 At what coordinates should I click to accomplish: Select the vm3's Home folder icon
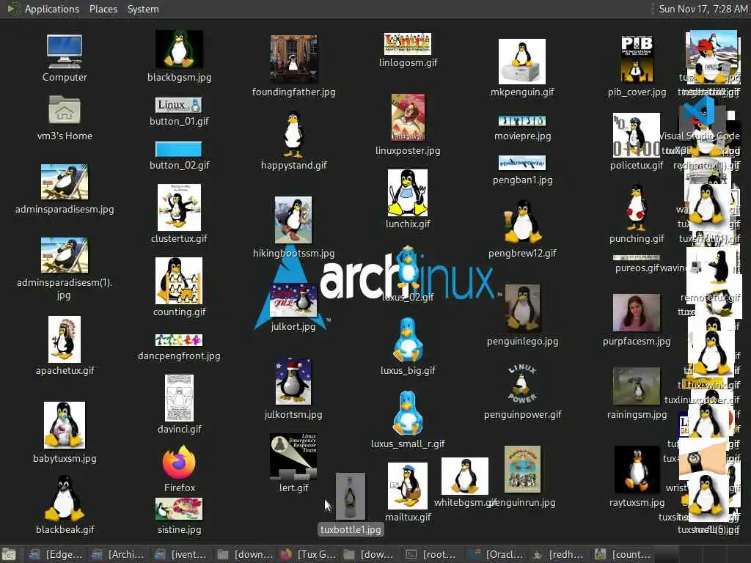(x=65, y=110)
